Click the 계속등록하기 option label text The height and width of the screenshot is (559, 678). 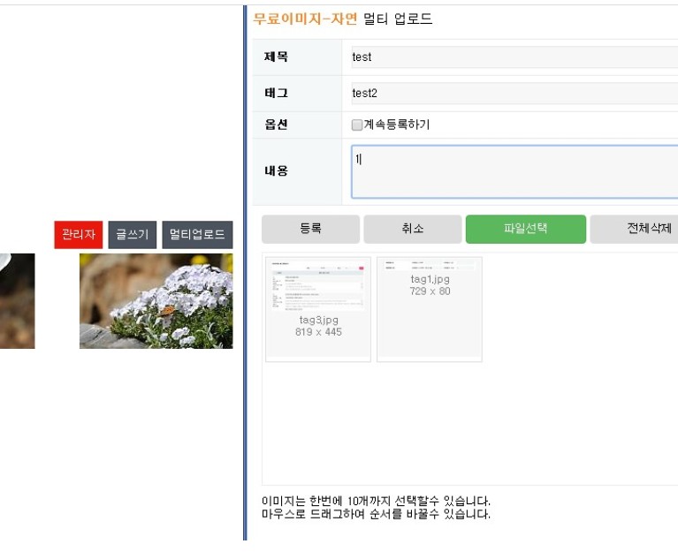(397, 125)
